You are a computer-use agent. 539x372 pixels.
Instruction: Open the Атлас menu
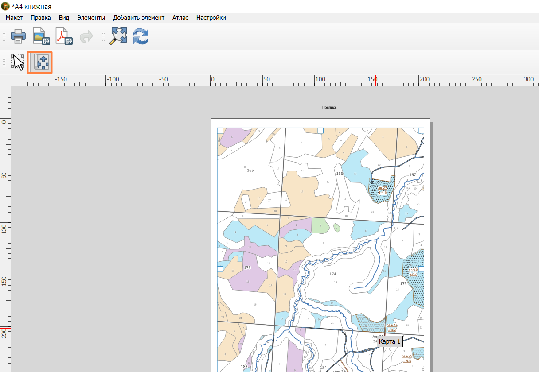180,18
